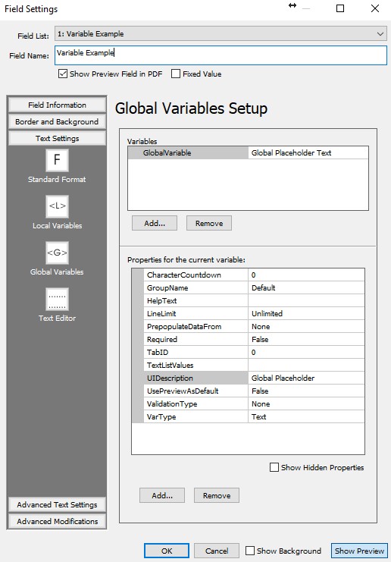
Task: Click Add button under Variables list
Action: [x=155, y=223]
